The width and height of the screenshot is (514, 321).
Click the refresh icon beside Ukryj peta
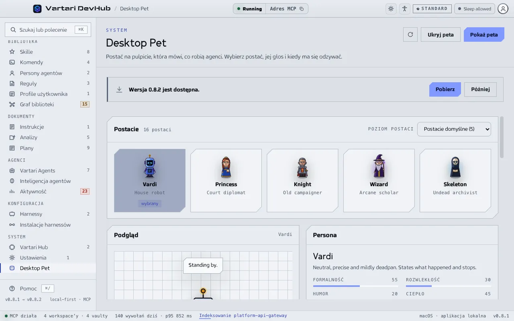coord(410,35)
